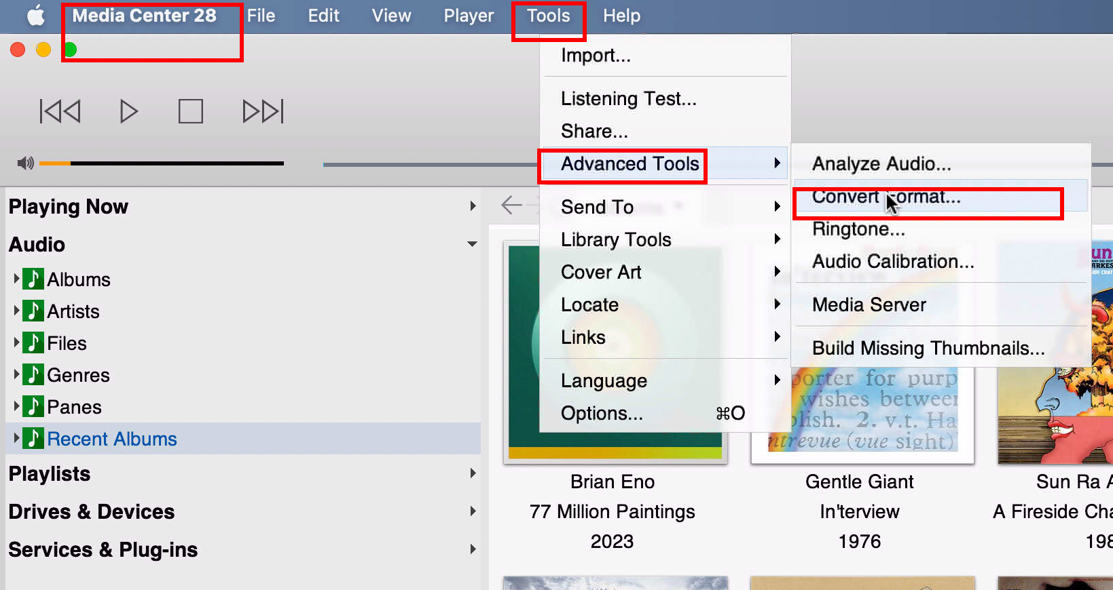The width and height of the screenshot is (1113, 590).
Task: Skip to previous track
Action: pos(60,111)
